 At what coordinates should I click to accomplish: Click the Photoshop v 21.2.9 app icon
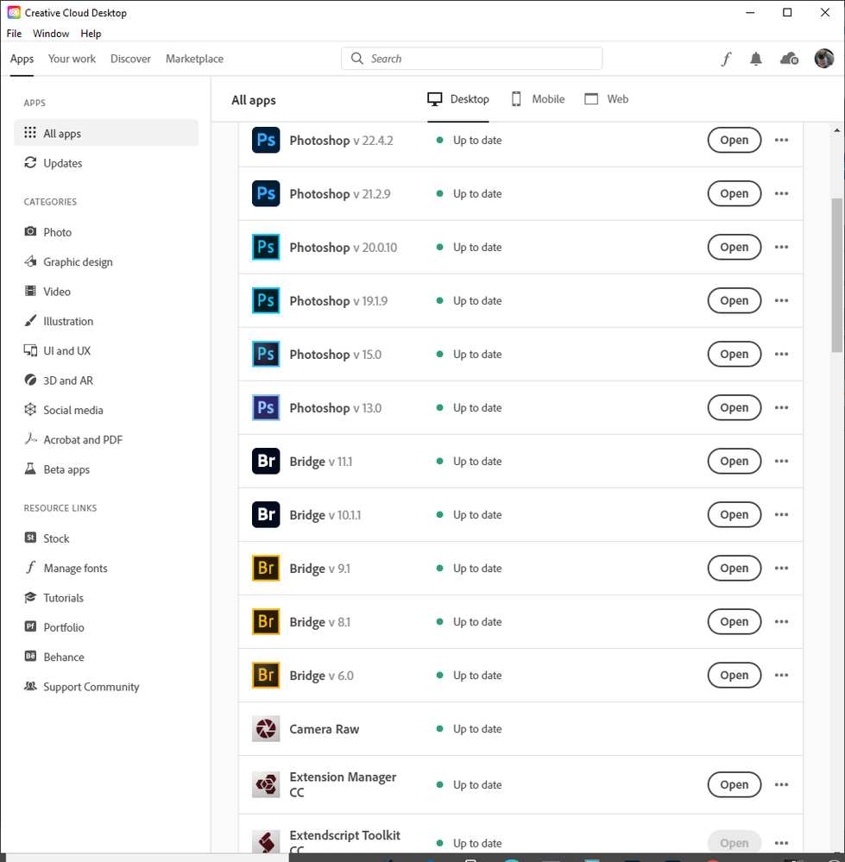click(266, 193)
